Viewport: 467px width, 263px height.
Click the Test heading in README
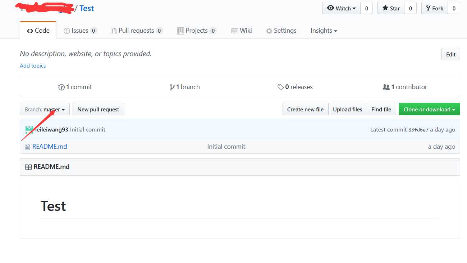coord(53,206)
